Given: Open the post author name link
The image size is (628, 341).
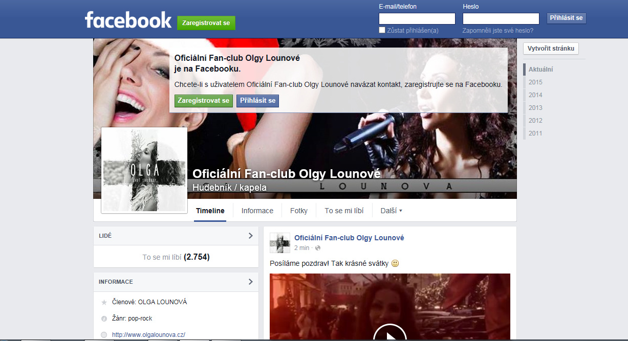Looking at the screenshot, I should coord(349,238).
